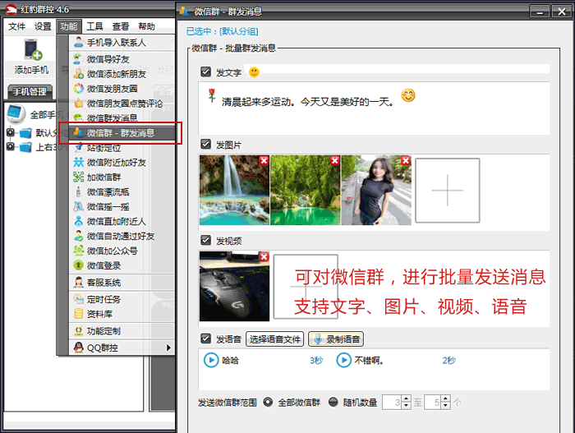
Task: Click the 添加手机 add phone icon
Action: [32, 50]
